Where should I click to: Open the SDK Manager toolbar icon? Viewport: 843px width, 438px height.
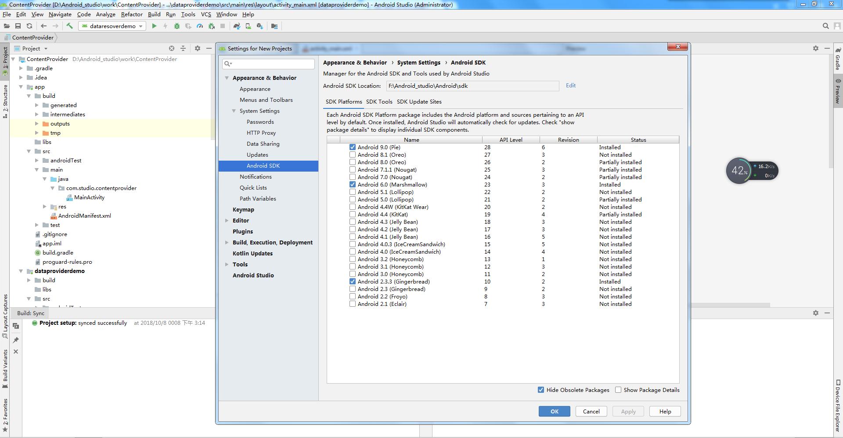click(x=260, y=26)
